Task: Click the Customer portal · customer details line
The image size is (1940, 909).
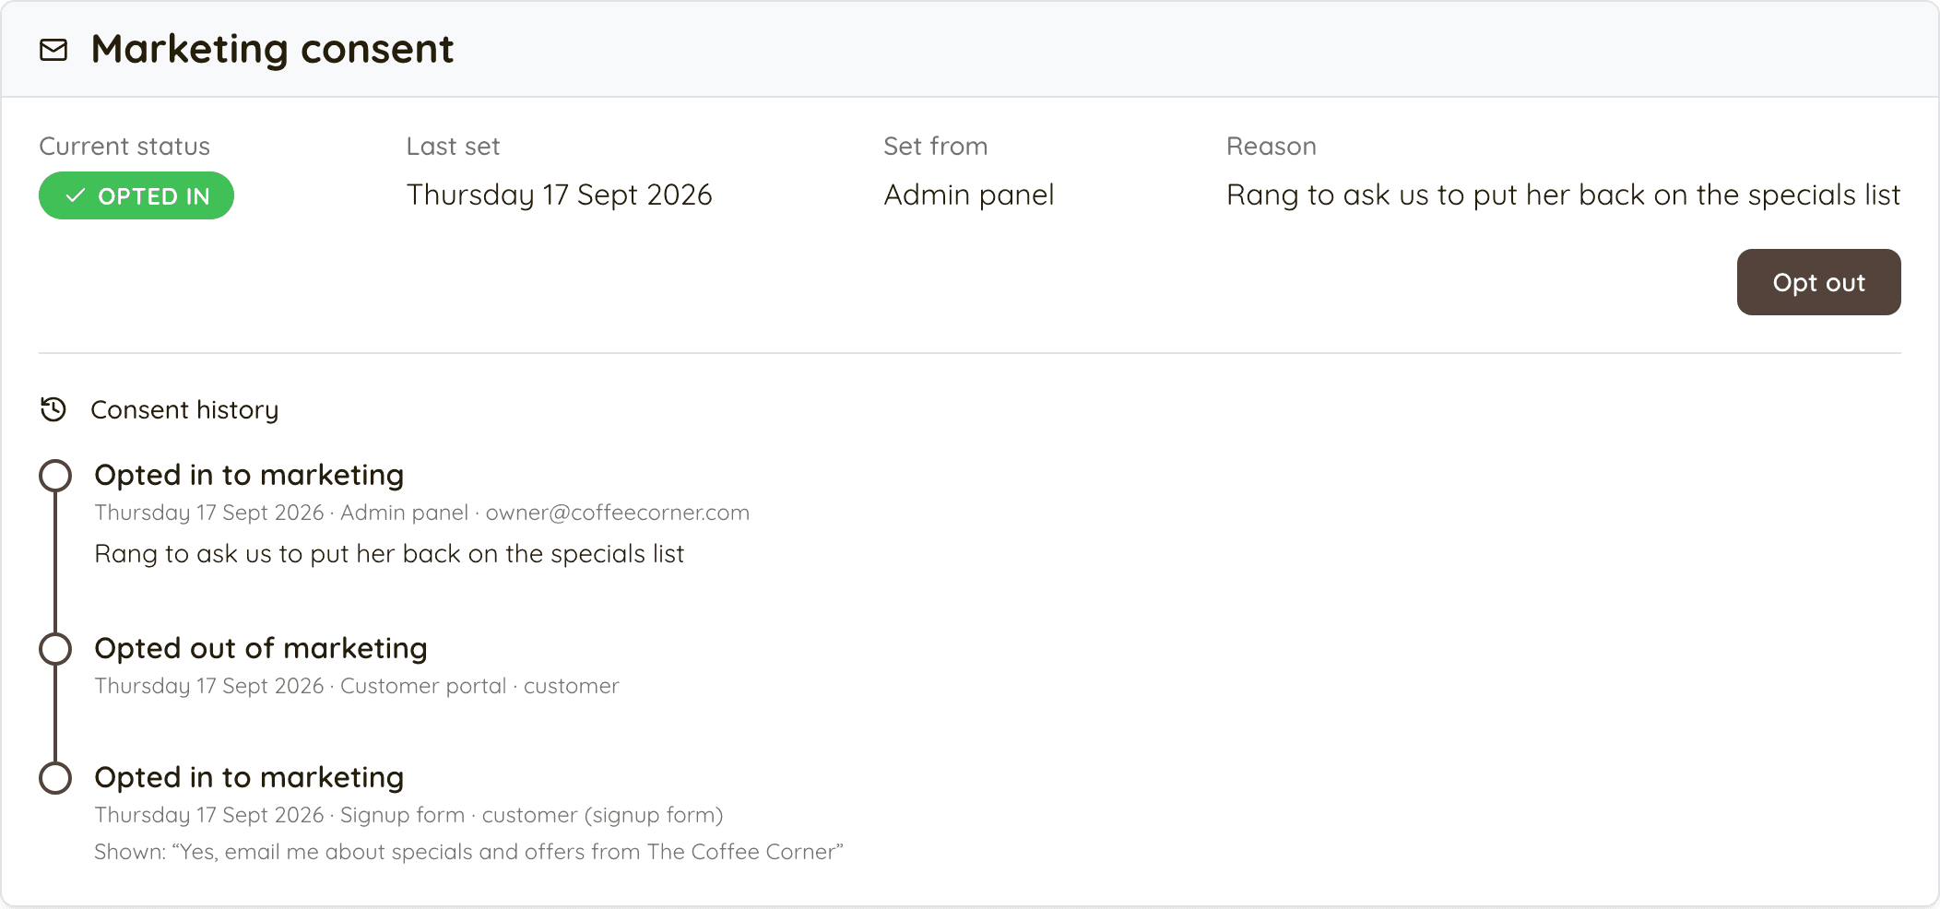Action: (x=357, y=686)
